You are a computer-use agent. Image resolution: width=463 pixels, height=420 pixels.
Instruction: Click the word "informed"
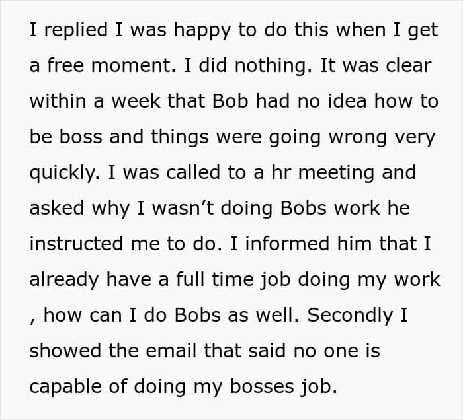pos(287,244)
